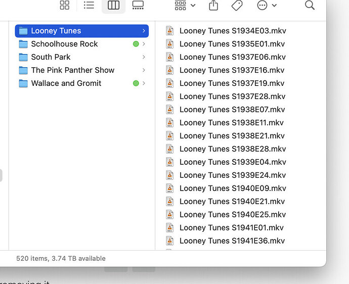Select Looney Tunes S1937E16.mkv
This screenshot has width=349, height=284.
pyautogui.click(x=225, y=70)
